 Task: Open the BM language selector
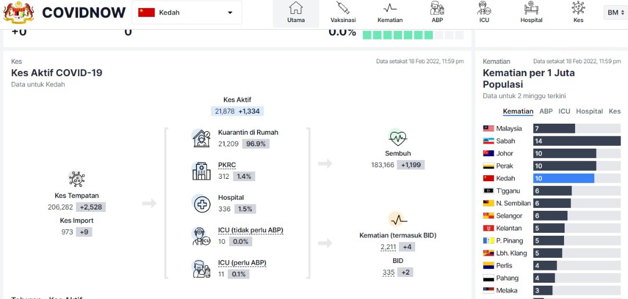(x=616, y=12)
